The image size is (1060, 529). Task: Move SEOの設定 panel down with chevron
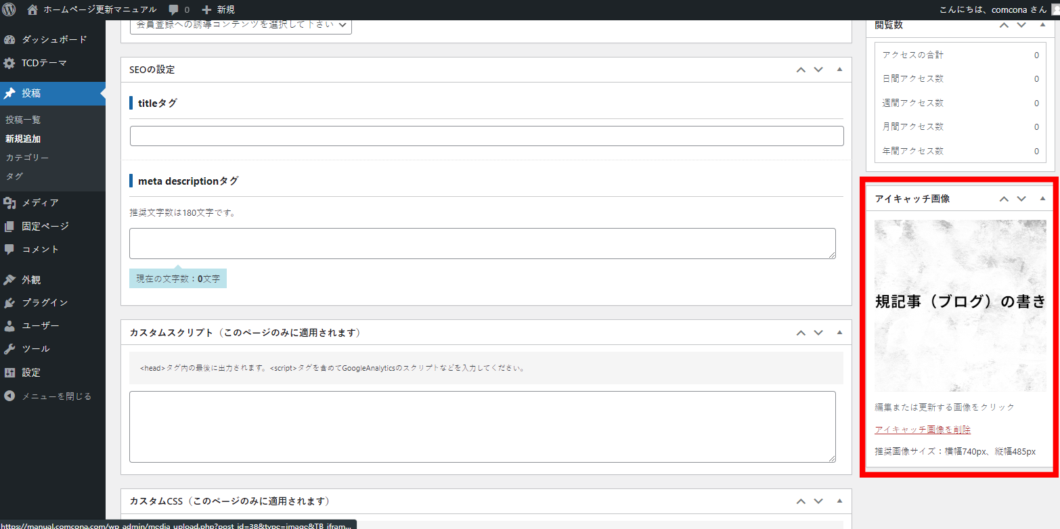[818, 70]
